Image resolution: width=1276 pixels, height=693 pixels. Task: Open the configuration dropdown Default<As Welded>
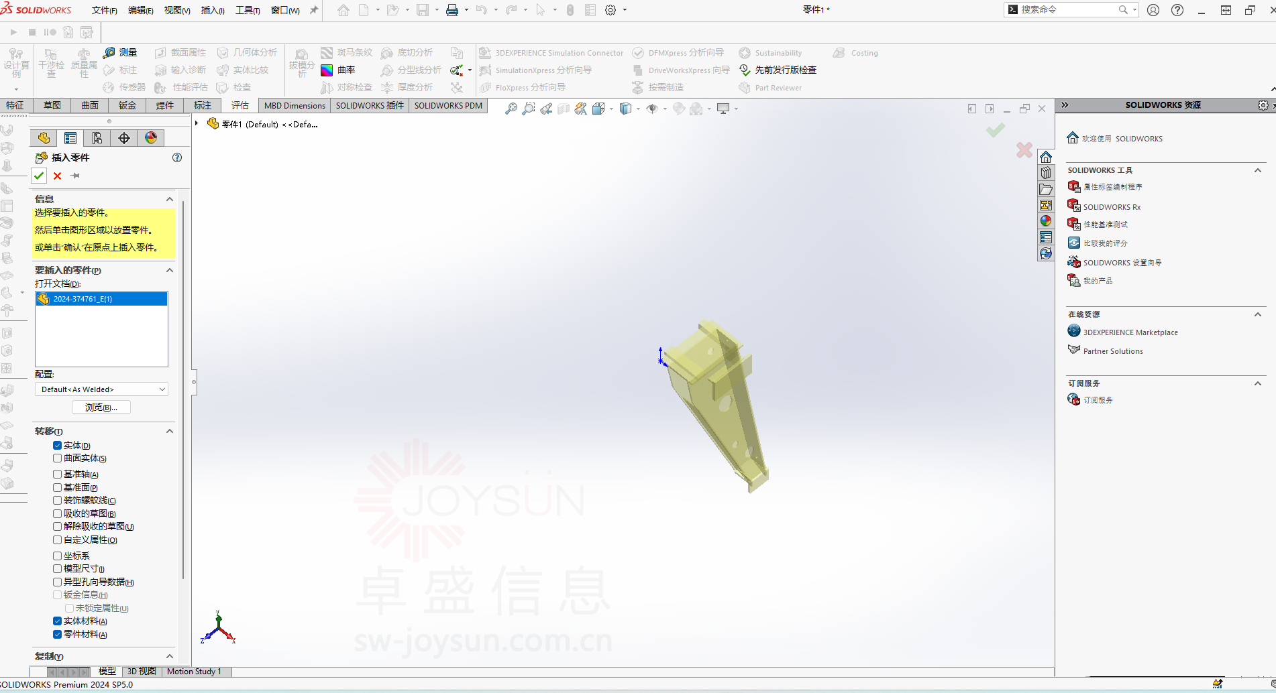pos(101,389)
